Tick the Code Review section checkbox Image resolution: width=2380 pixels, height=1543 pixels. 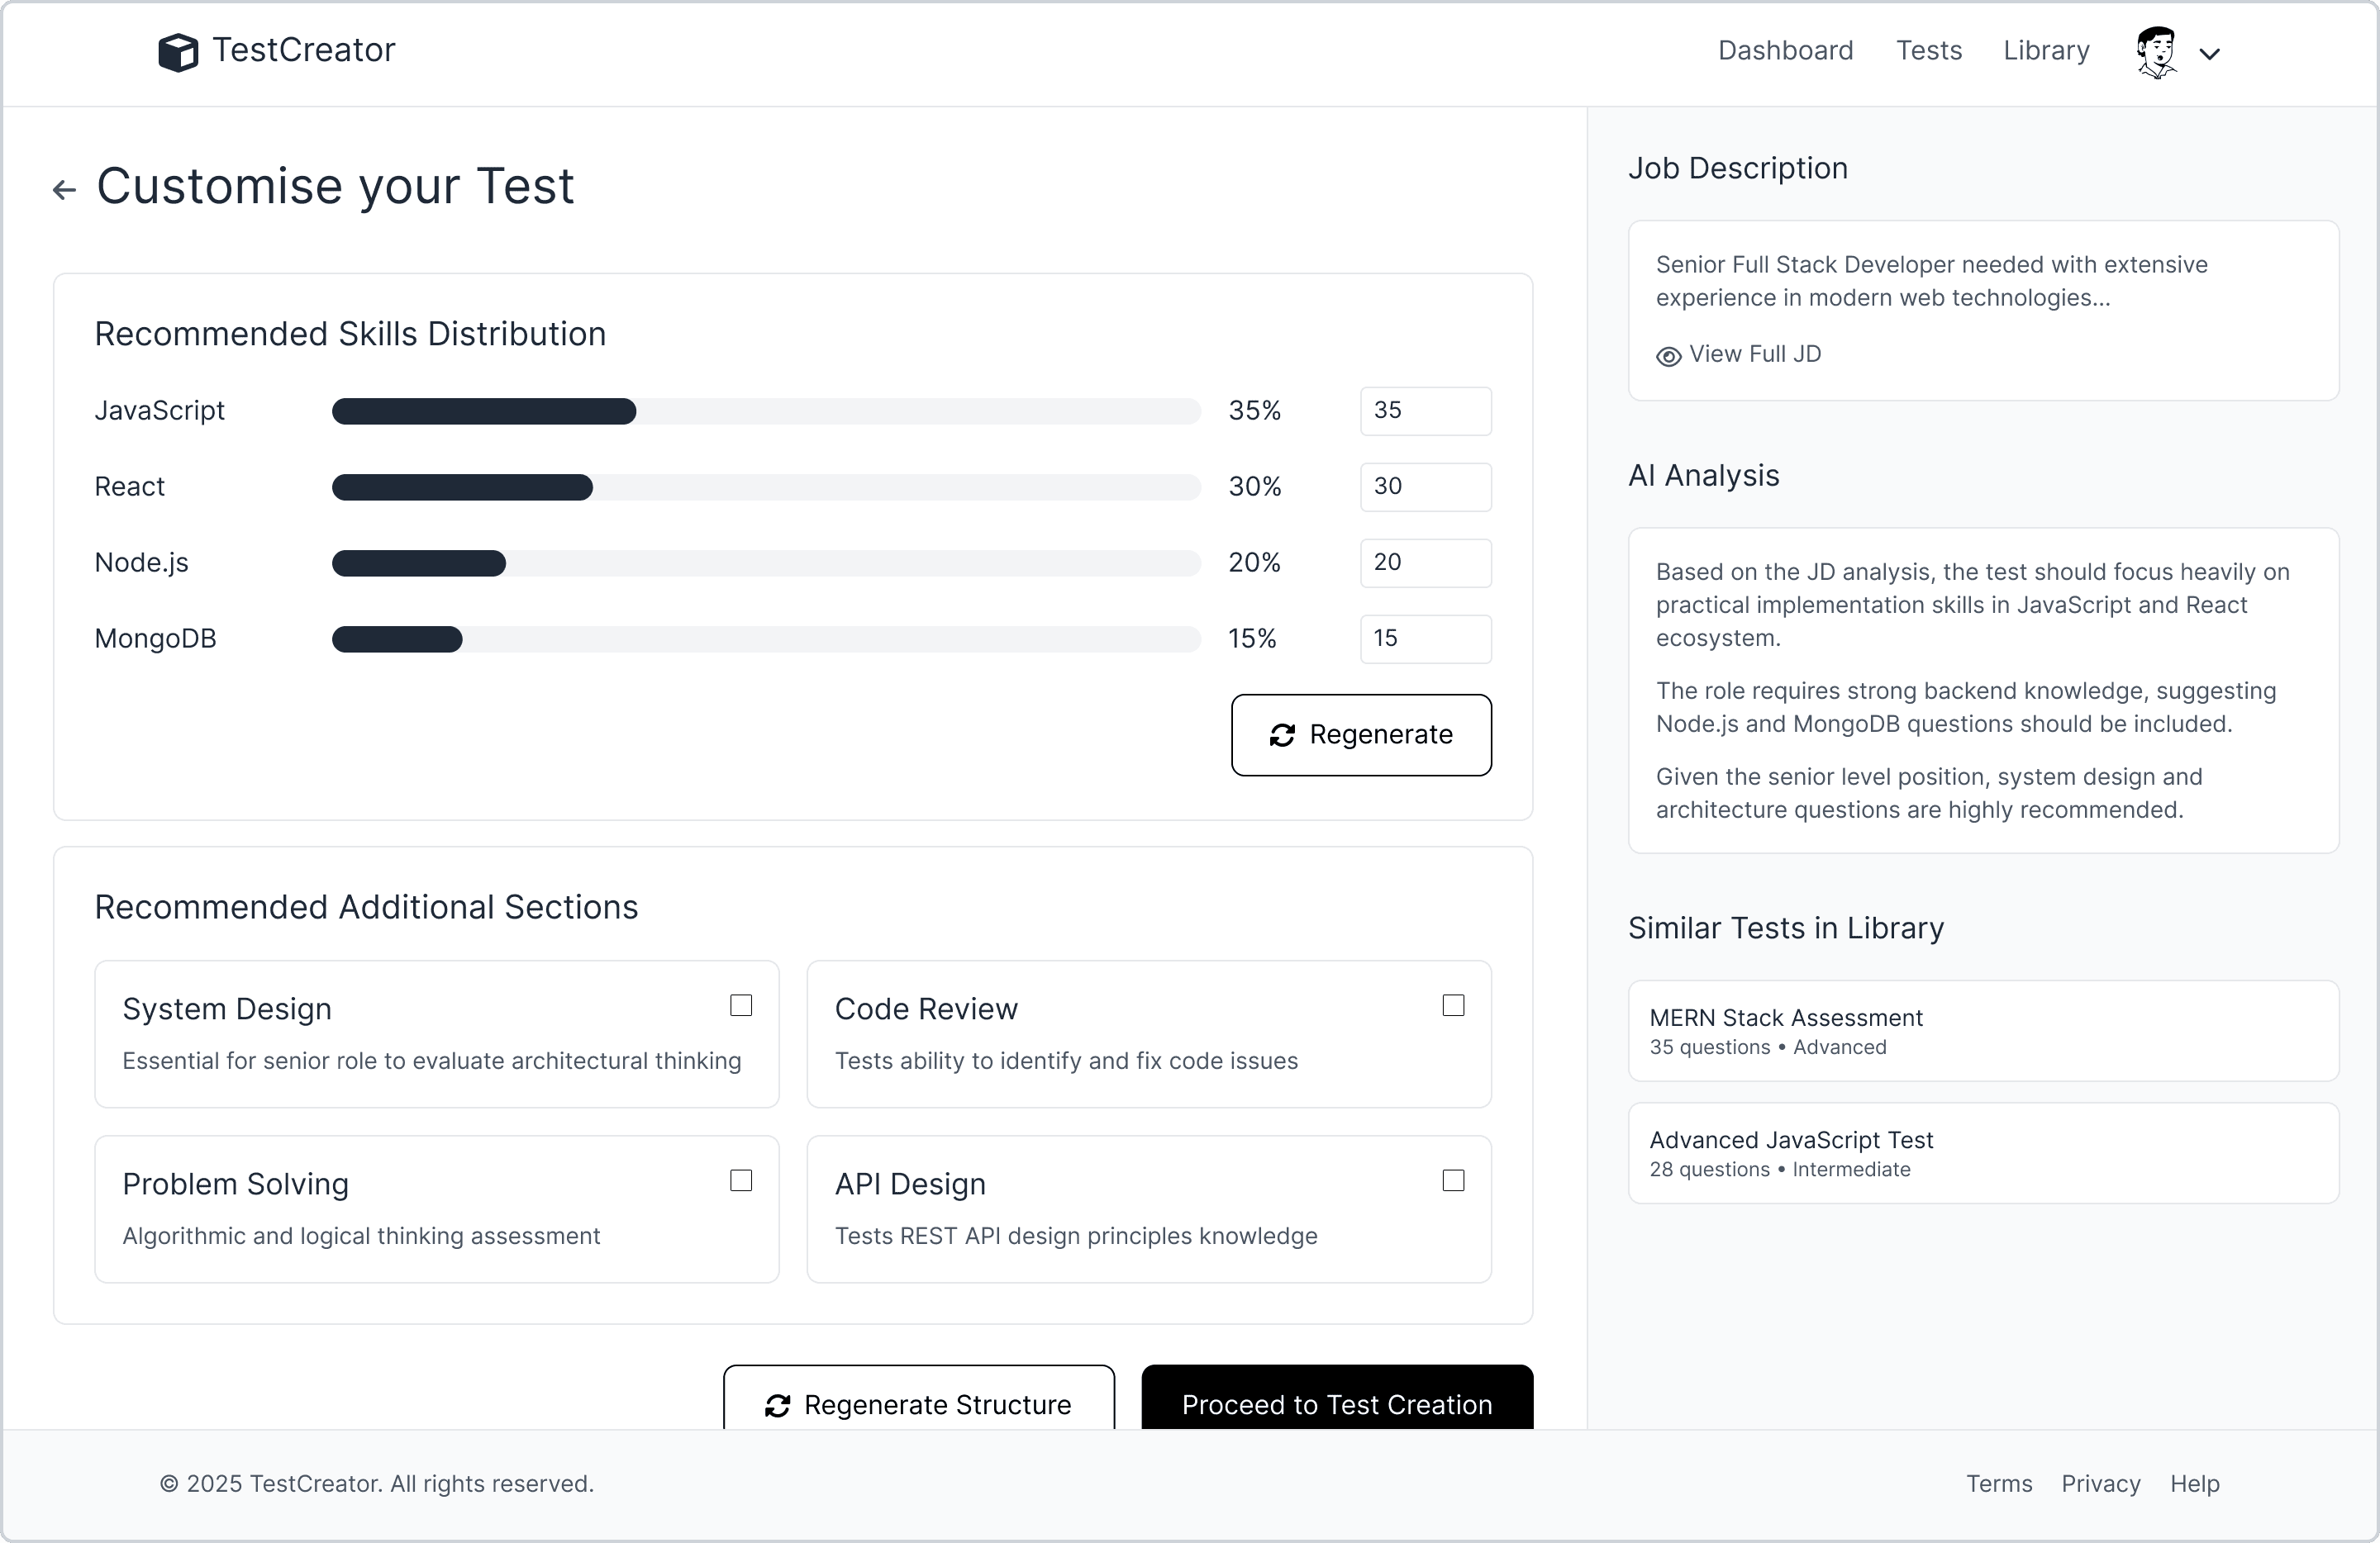[x=1453, y=1005]
